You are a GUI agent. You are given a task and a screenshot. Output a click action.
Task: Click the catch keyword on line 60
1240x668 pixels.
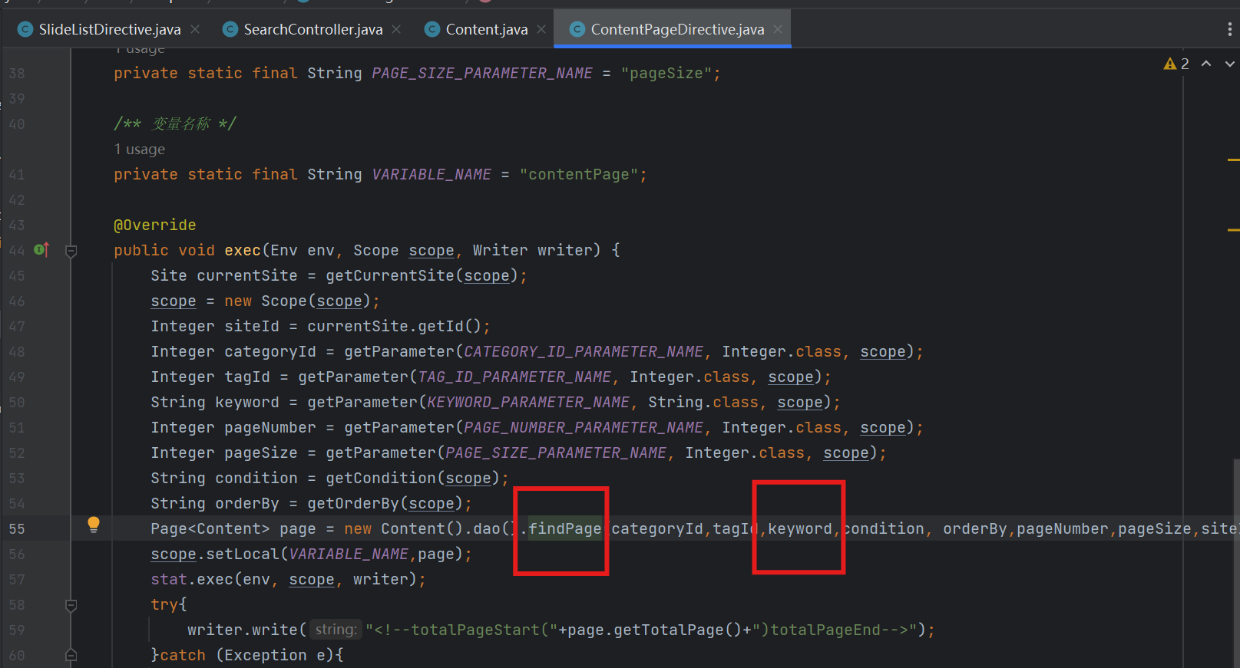pyautogui.click(x=183, y=655)
